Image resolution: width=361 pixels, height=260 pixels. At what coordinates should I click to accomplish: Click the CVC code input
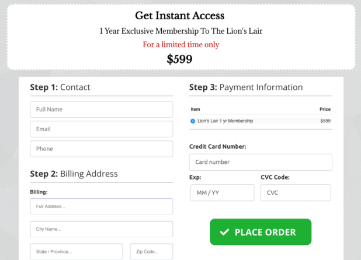pos(296,193)
